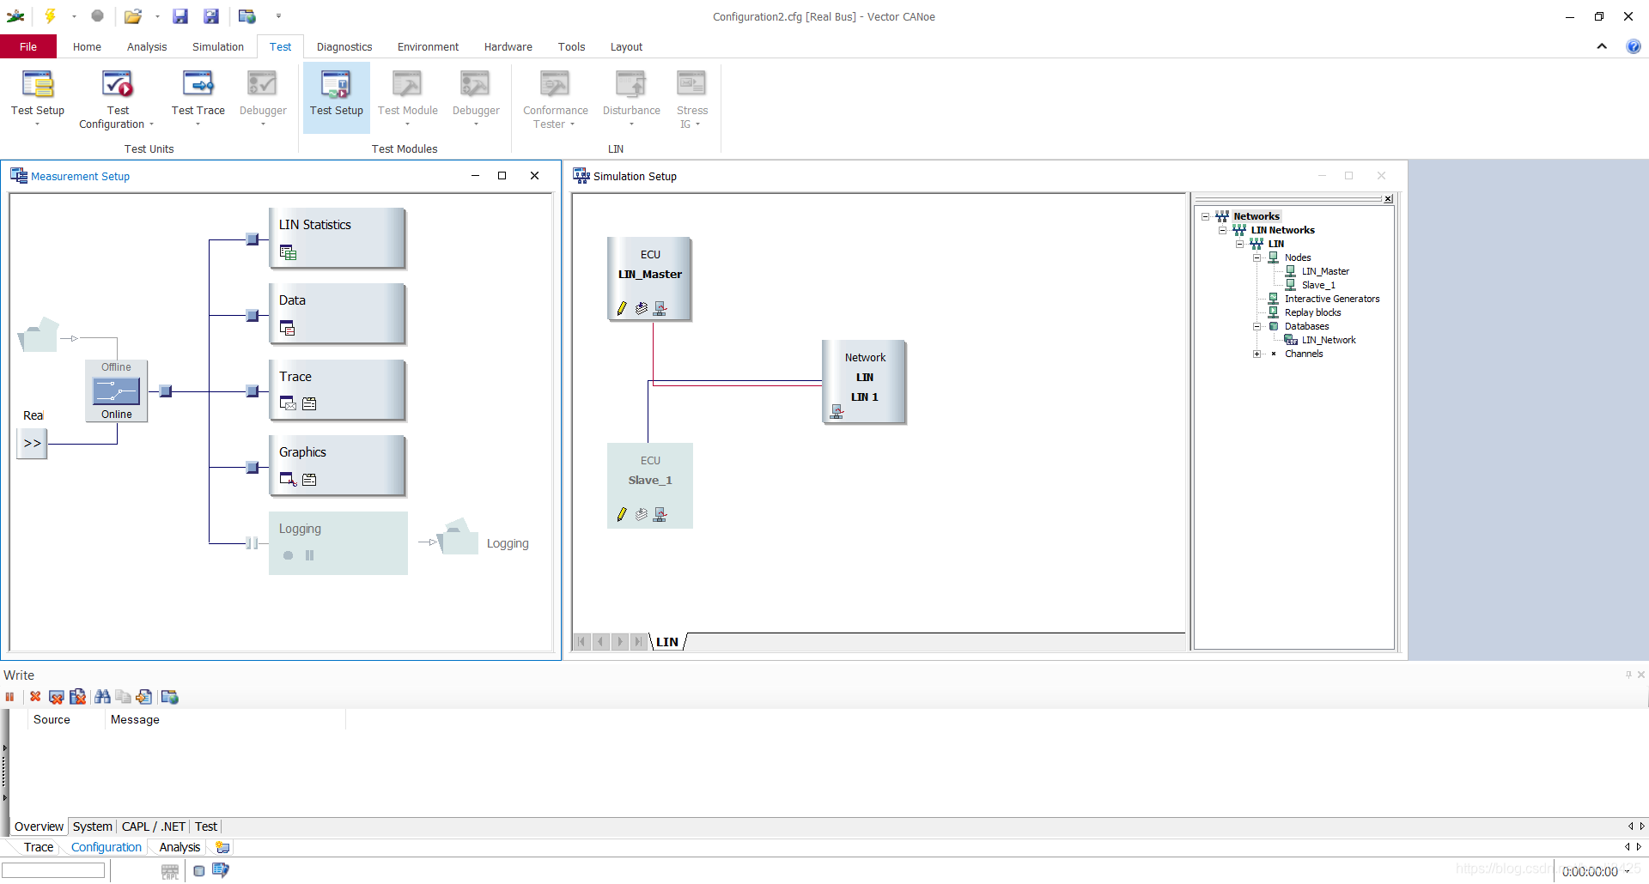This screenshot has height=884, width=1649.
Task: Toggle the Offline/Online mode switch
Action: pyautogui.click(x=116, y=391)
